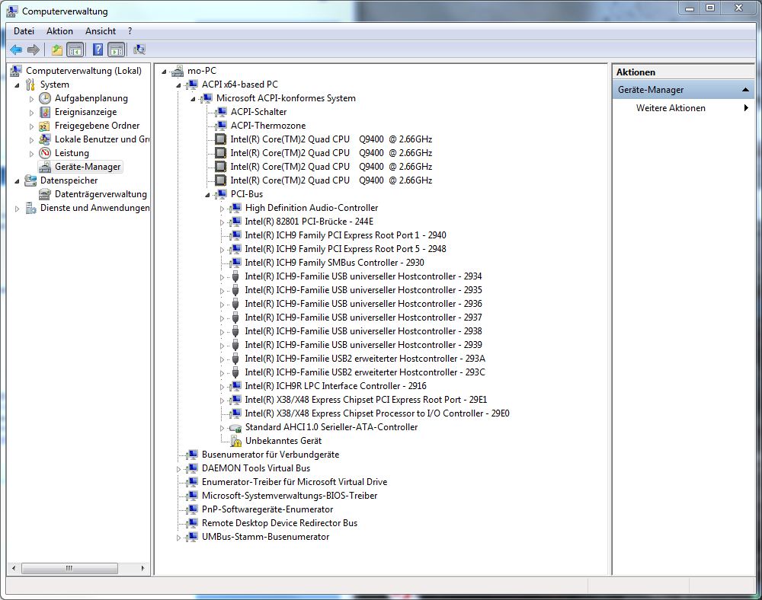Click the Geräte-Manager icon in left tree

[x=45, y=167]
